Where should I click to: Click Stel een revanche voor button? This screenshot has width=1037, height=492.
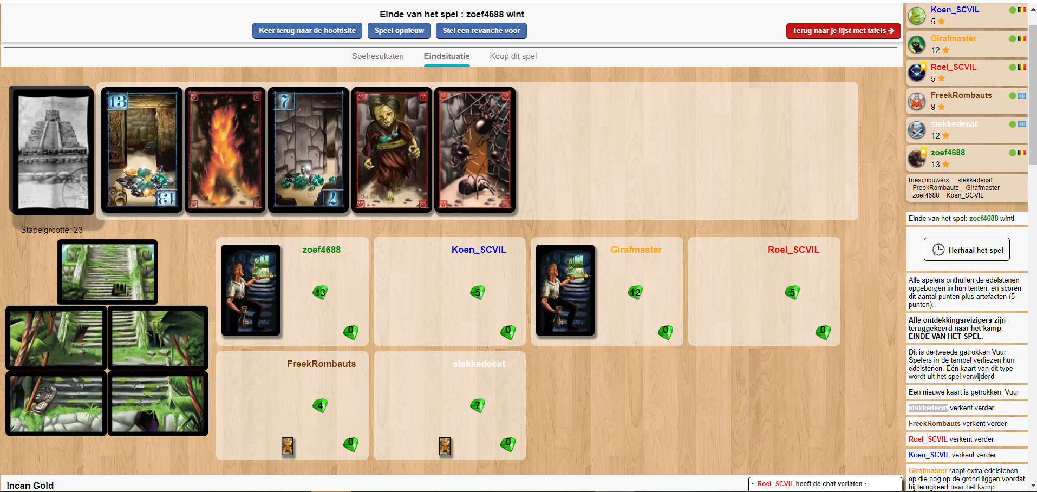coord(481,31)
